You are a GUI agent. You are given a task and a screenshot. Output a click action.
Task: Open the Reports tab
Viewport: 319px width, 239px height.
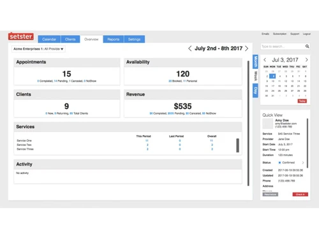[x=114, y=40]
